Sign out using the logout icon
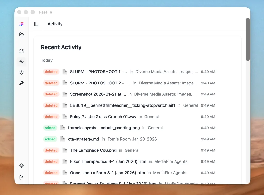The height and width of the screenshot is (195, 264). pos(21,177)
